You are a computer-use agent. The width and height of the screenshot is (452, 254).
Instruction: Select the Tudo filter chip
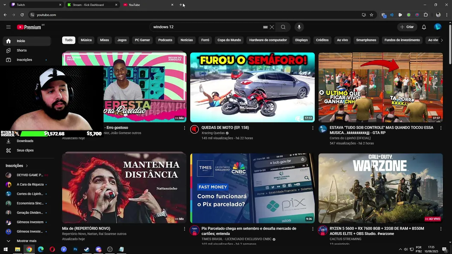[x=69, y=40]
